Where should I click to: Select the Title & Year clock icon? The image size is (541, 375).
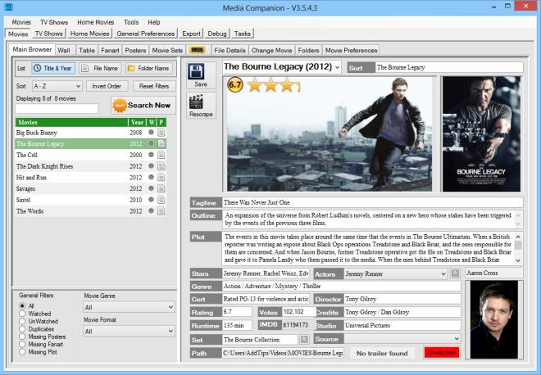click(37, 68)
